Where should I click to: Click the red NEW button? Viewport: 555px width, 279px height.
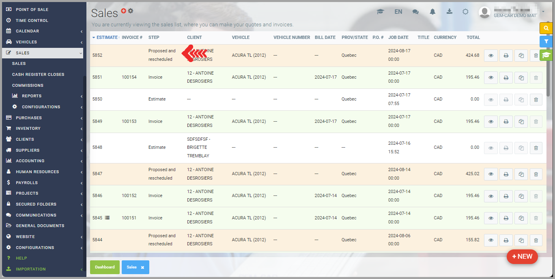pos(522,257)
